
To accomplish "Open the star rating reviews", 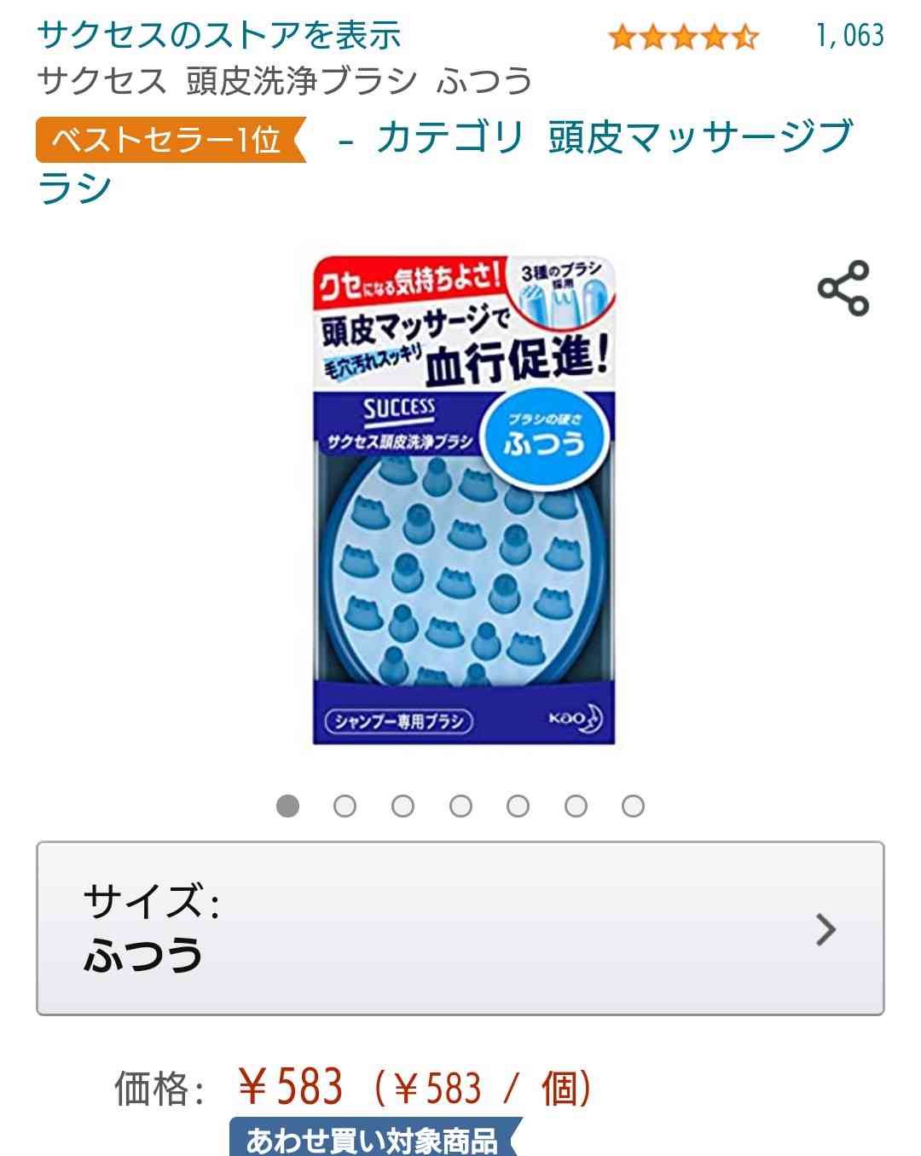I will tap(683, 38).
